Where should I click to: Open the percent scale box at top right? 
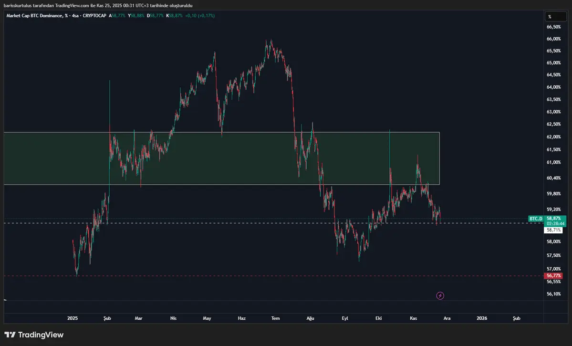click(x=556, y=16)
